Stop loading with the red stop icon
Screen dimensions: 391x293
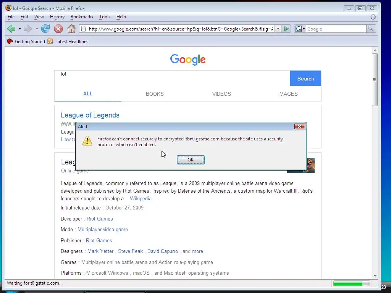tap(58, 29)
